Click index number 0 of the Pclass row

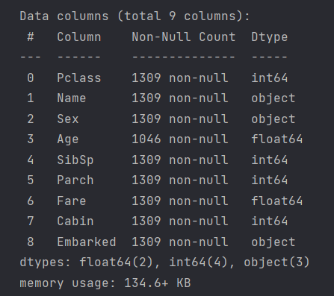pyautogui.click(x=31, y=78)
